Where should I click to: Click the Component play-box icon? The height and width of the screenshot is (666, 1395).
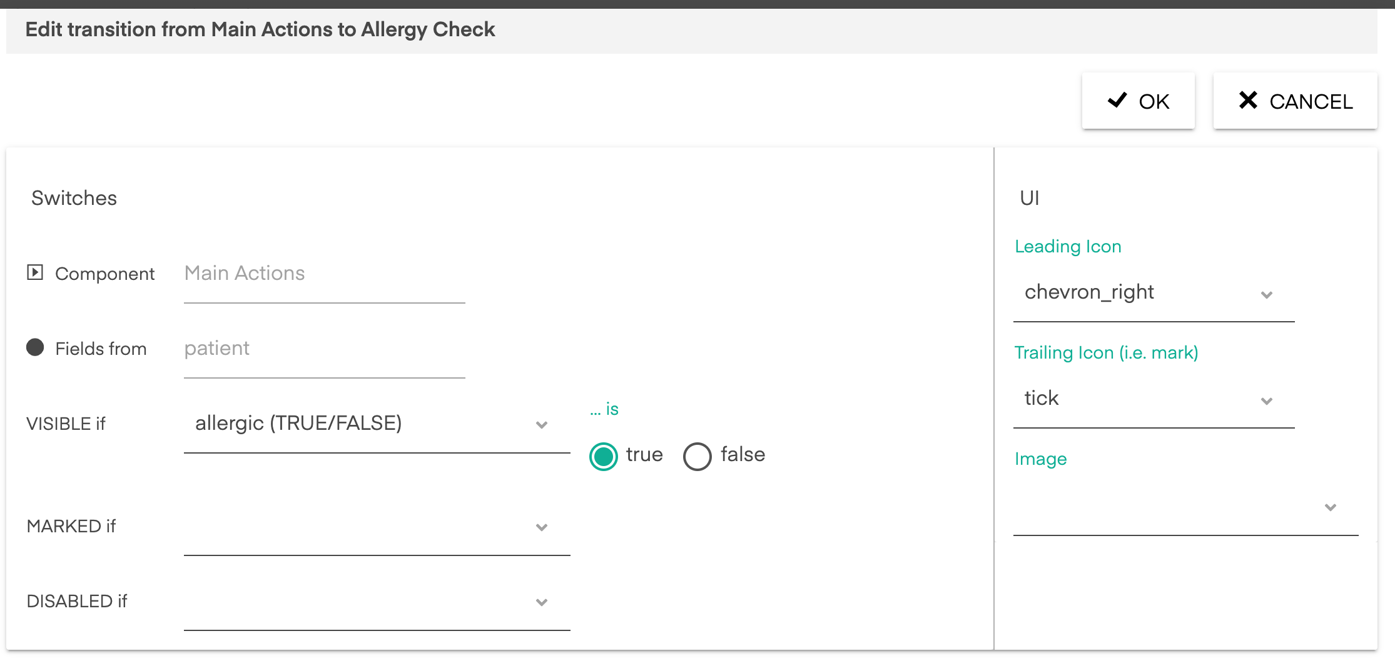click(x=35, y=272)
